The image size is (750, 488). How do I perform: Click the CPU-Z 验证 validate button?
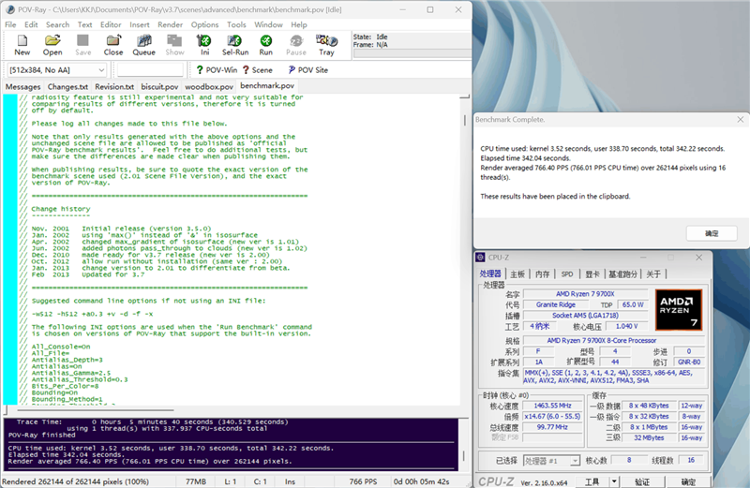642,481
